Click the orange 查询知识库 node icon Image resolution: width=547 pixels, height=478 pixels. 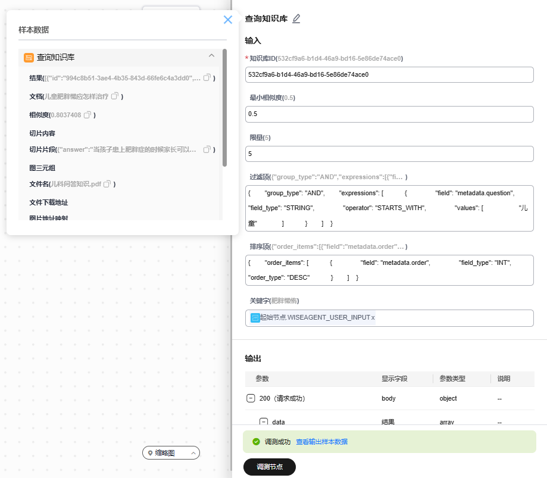point(29,58)
